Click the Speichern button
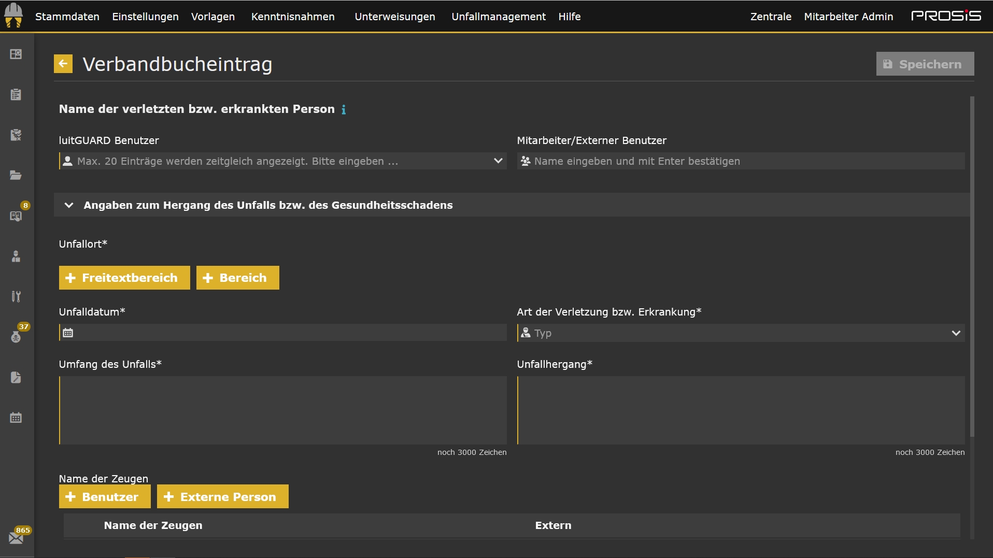The width and height of the screenshot is (993, 558). (925, 64)
